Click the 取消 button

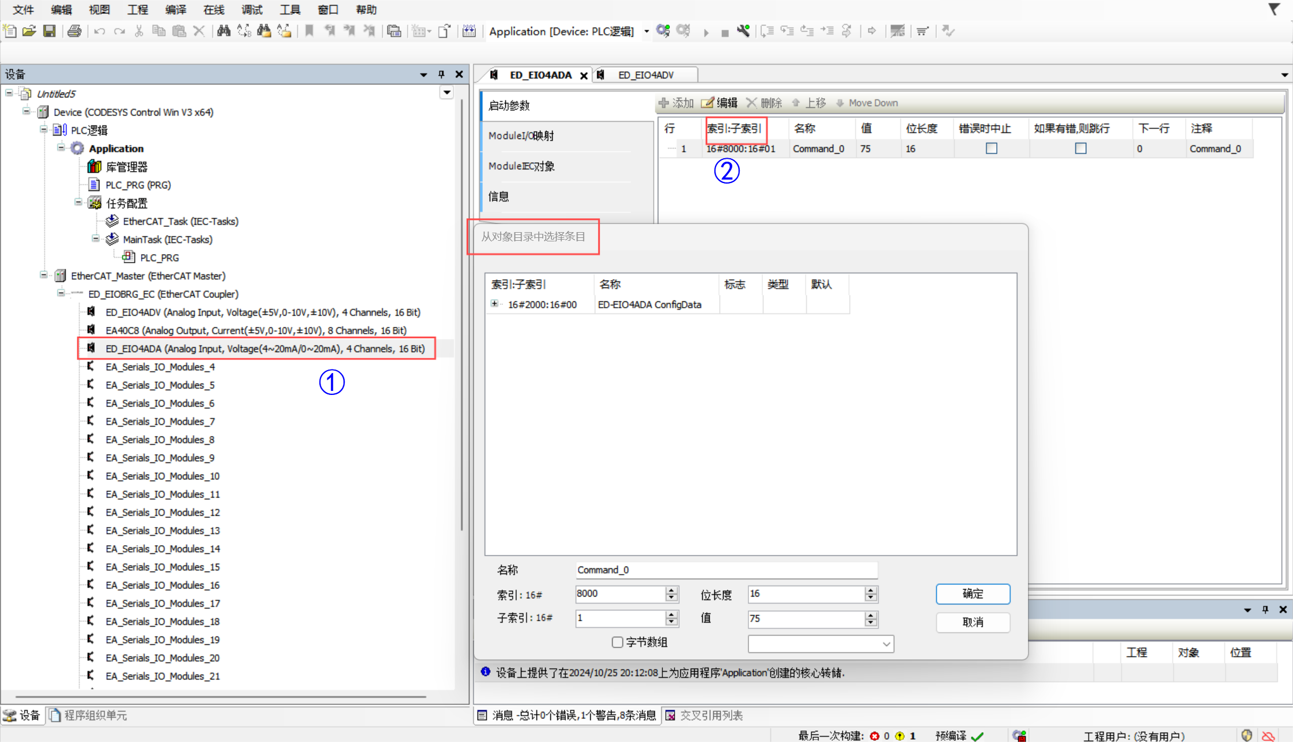(972, 622)
